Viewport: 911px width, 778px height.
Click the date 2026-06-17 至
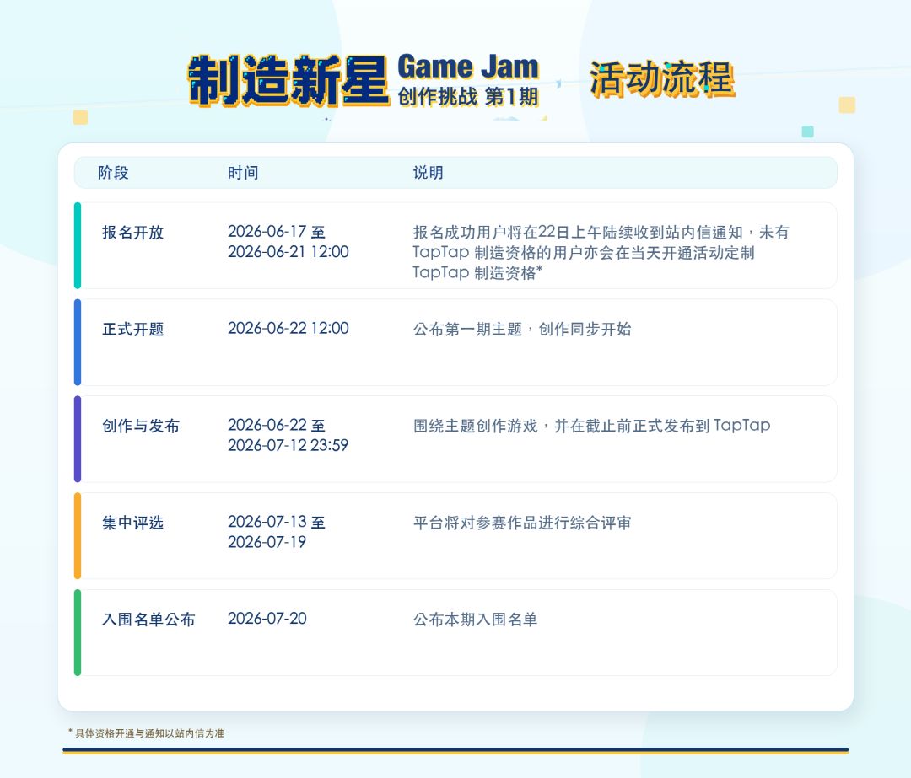[x=277, y=232]
